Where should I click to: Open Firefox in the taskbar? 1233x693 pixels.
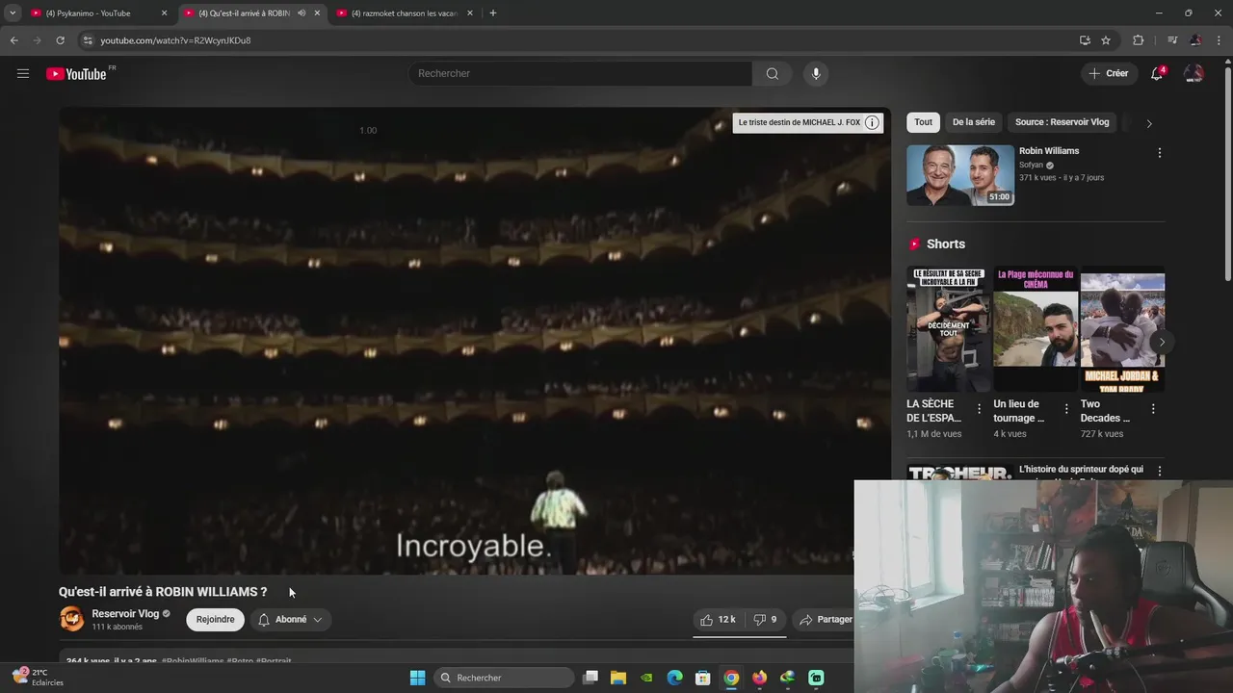coord(759,678)
